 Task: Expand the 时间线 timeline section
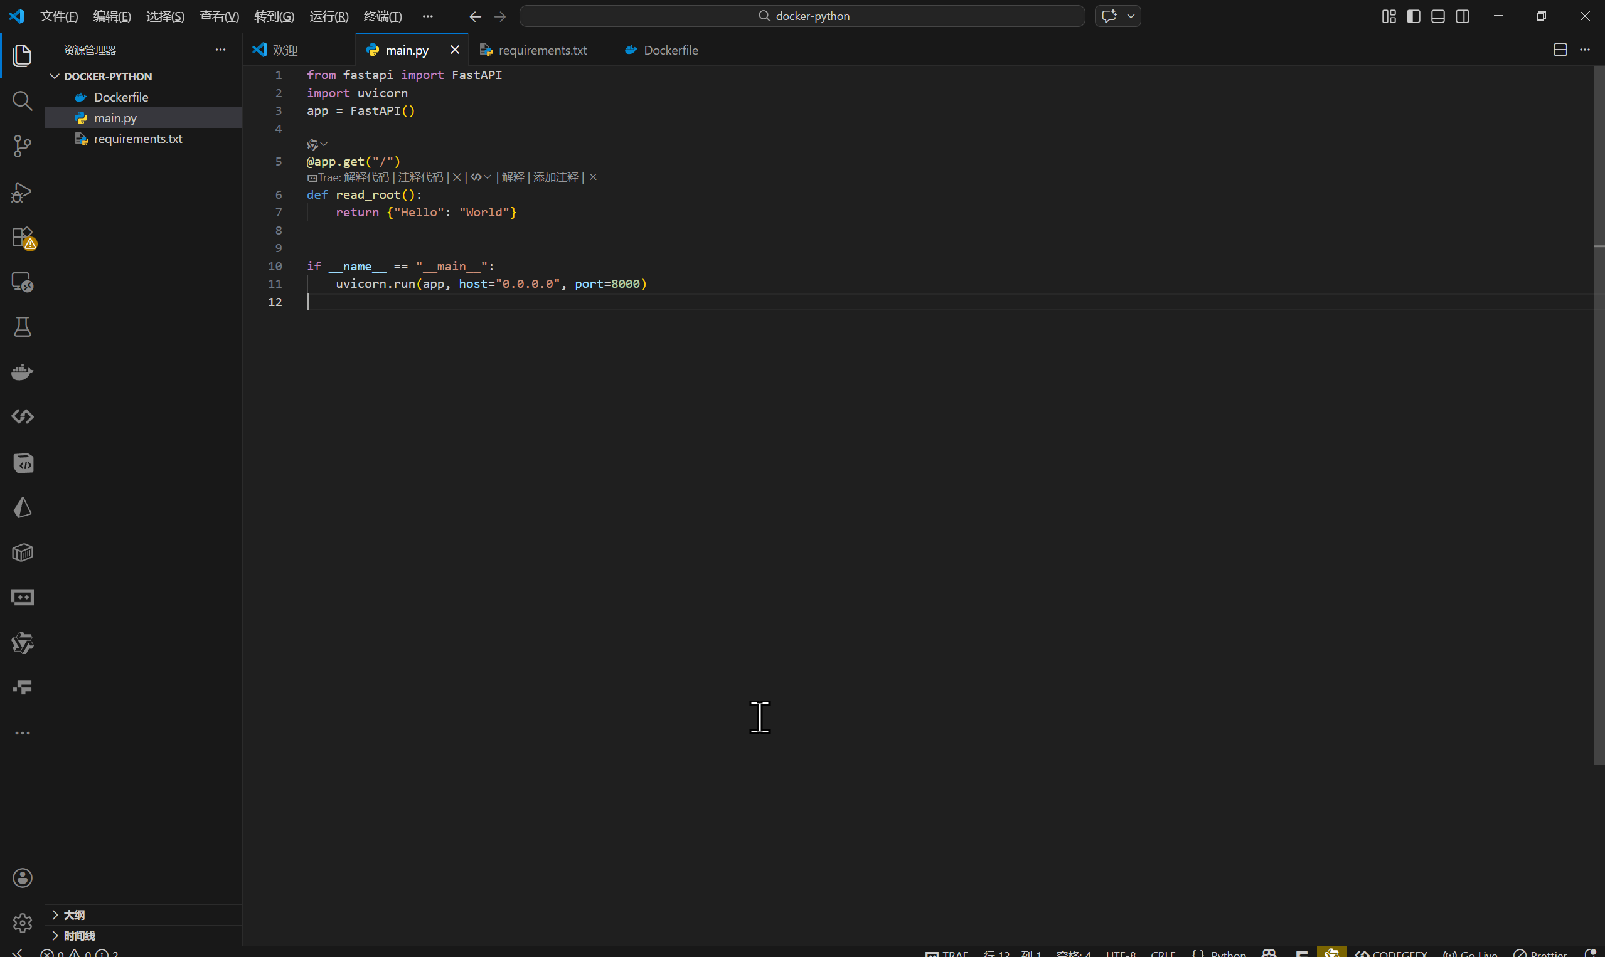coord(143,935)
